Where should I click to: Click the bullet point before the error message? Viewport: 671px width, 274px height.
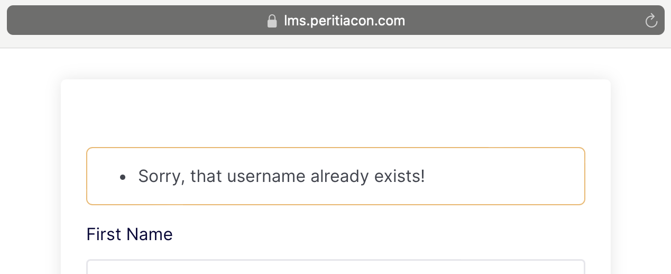point(123,177)
